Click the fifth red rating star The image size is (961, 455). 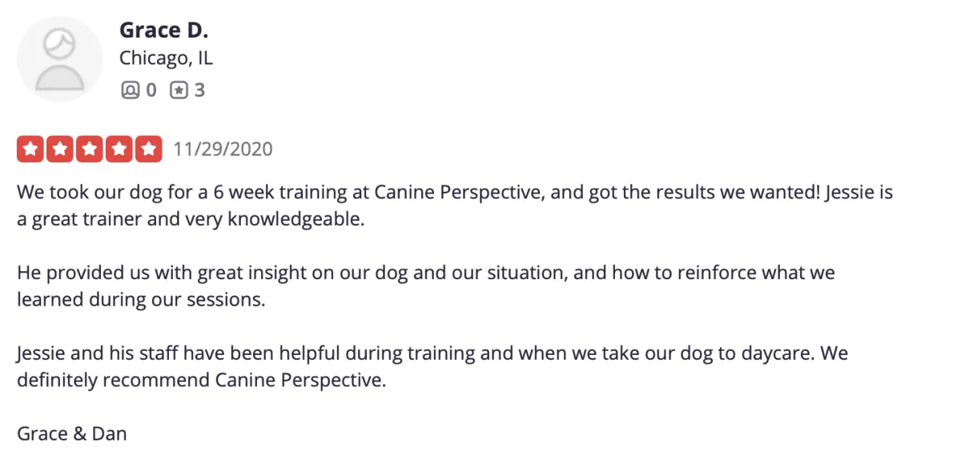[148, 150]
